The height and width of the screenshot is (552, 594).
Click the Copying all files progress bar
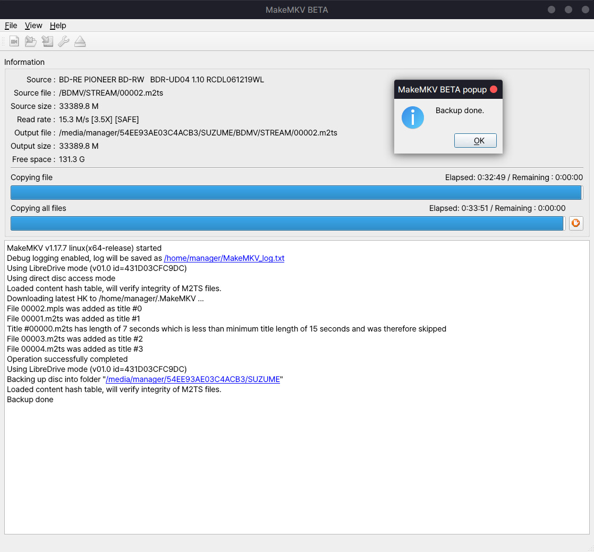pos(287,223)
